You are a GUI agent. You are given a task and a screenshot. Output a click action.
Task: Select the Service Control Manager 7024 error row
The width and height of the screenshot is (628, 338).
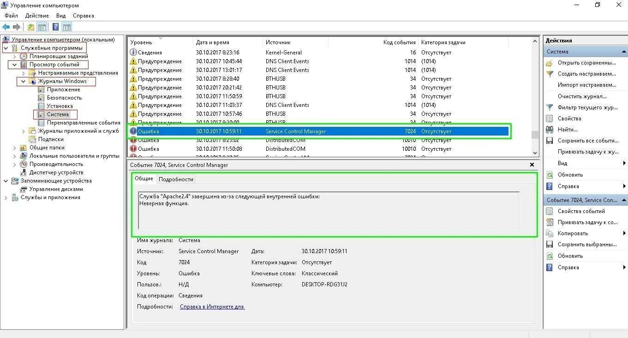(318, 131)
